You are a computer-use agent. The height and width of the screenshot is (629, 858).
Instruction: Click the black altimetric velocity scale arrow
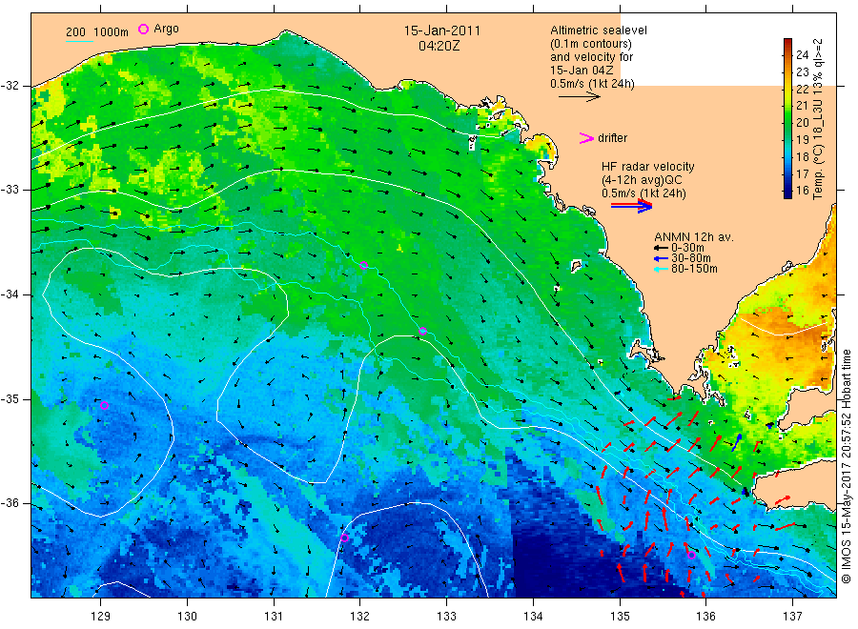click(579, 97)
